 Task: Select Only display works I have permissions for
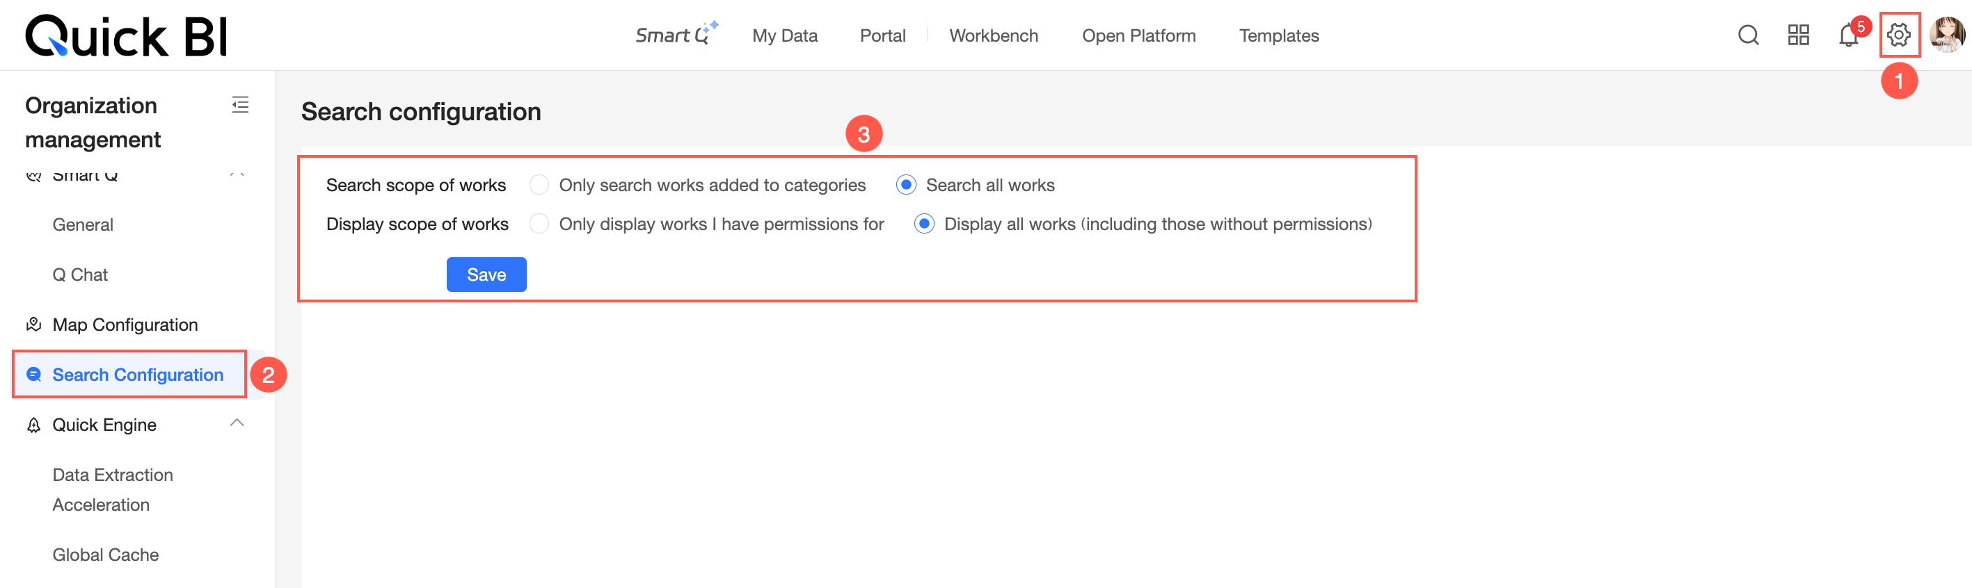point(539,224)
